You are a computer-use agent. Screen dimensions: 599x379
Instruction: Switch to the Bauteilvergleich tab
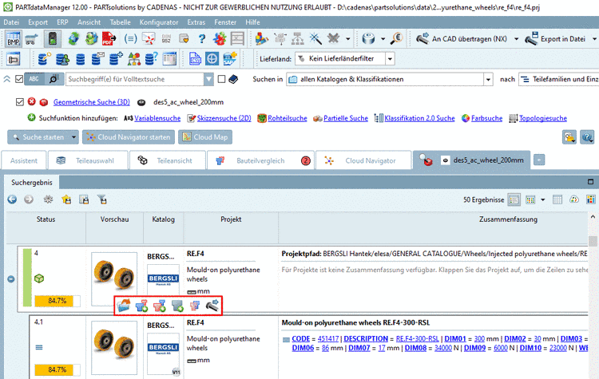click(x=260, y=160)
